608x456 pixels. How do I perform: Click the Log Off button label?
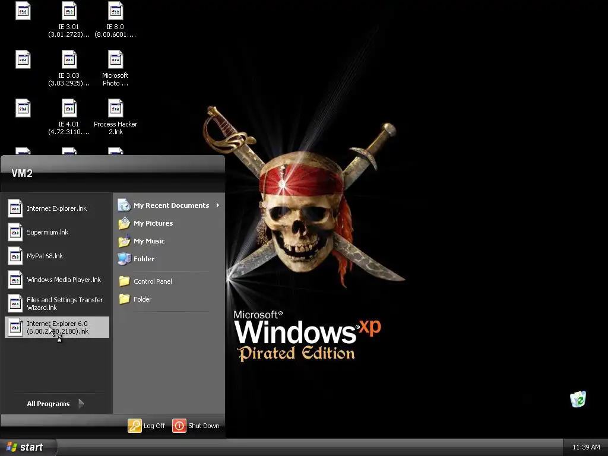154,426
